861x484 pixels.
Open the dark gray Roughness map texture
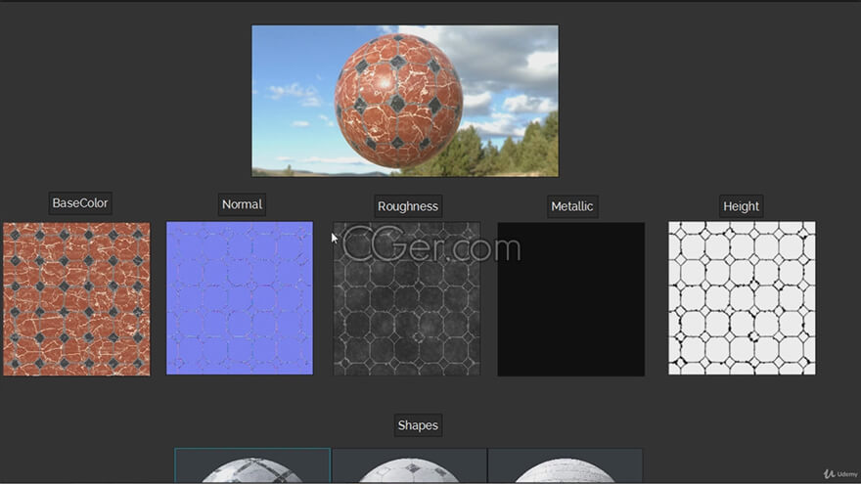pyautogui.click(x=406, y=298)
